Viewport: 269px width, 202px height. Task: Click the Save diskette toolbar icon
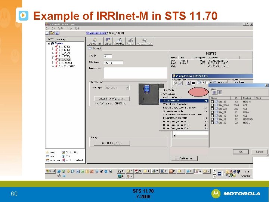pos(57,33)
